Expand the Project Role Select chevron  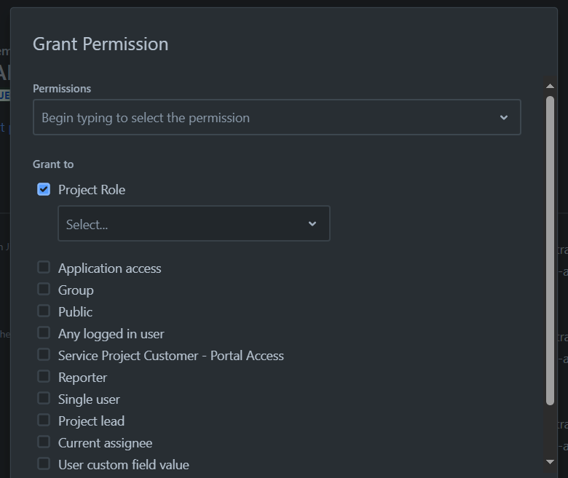pyautogui.click(x=312, y=224)
